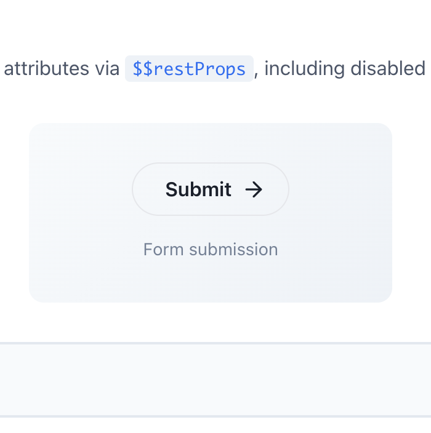431x433 pixels.
Task: Click the "$$" prefix in the code badge
Action: 143,69
